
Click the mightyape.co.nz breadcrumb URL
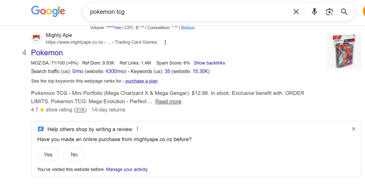click(101, 42)
